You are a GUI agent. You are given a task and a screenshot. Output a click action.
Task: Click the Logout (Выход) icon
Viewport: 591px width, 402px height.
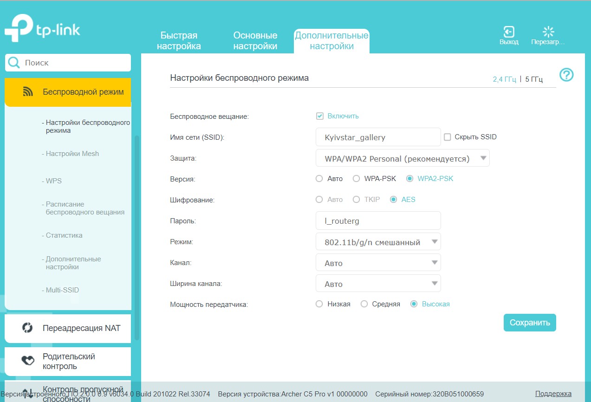pos(509,32)
